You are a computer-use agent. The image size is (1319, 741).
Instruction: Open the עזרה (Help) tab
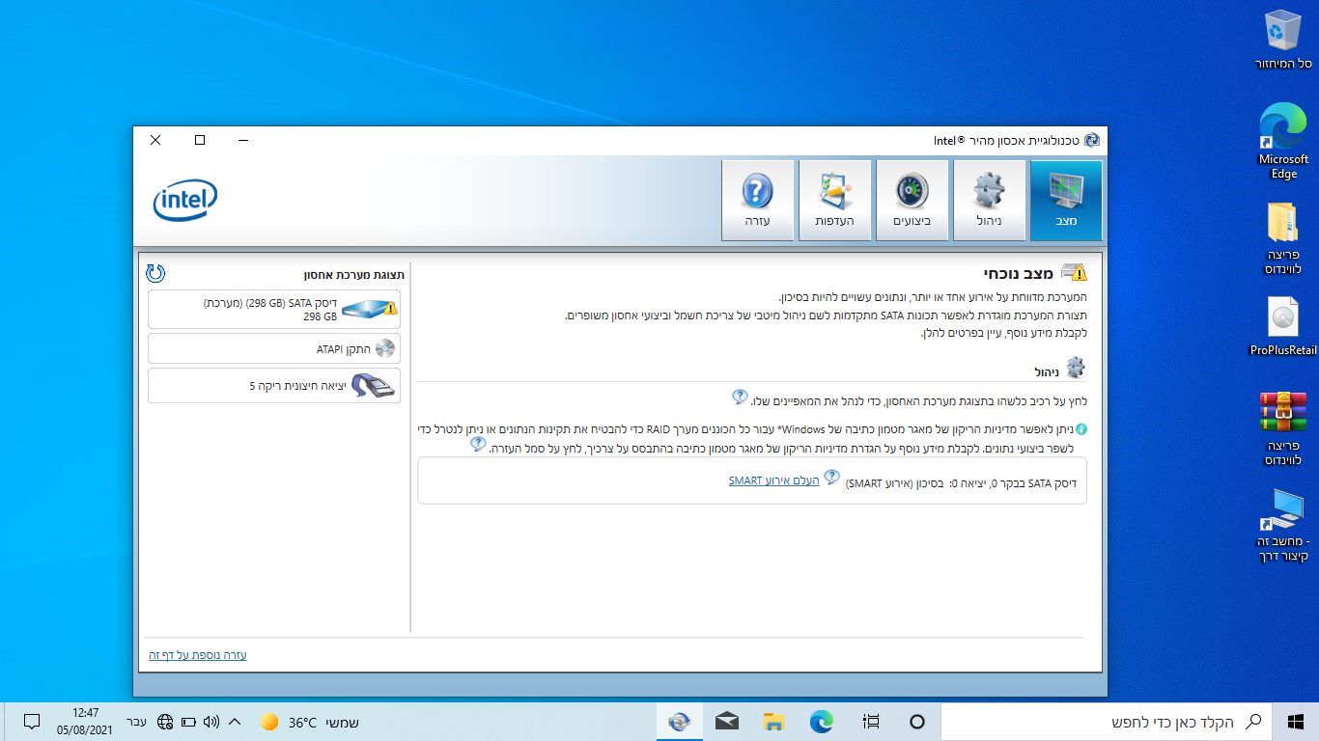point(757,201)
